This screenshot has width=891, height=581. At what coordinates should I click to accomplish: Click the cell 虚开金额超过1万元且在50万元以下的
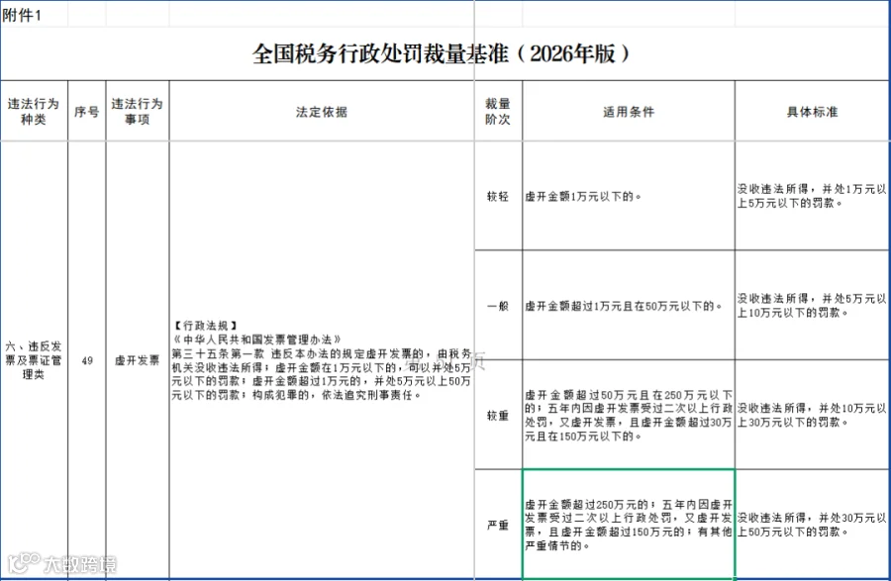629,306
